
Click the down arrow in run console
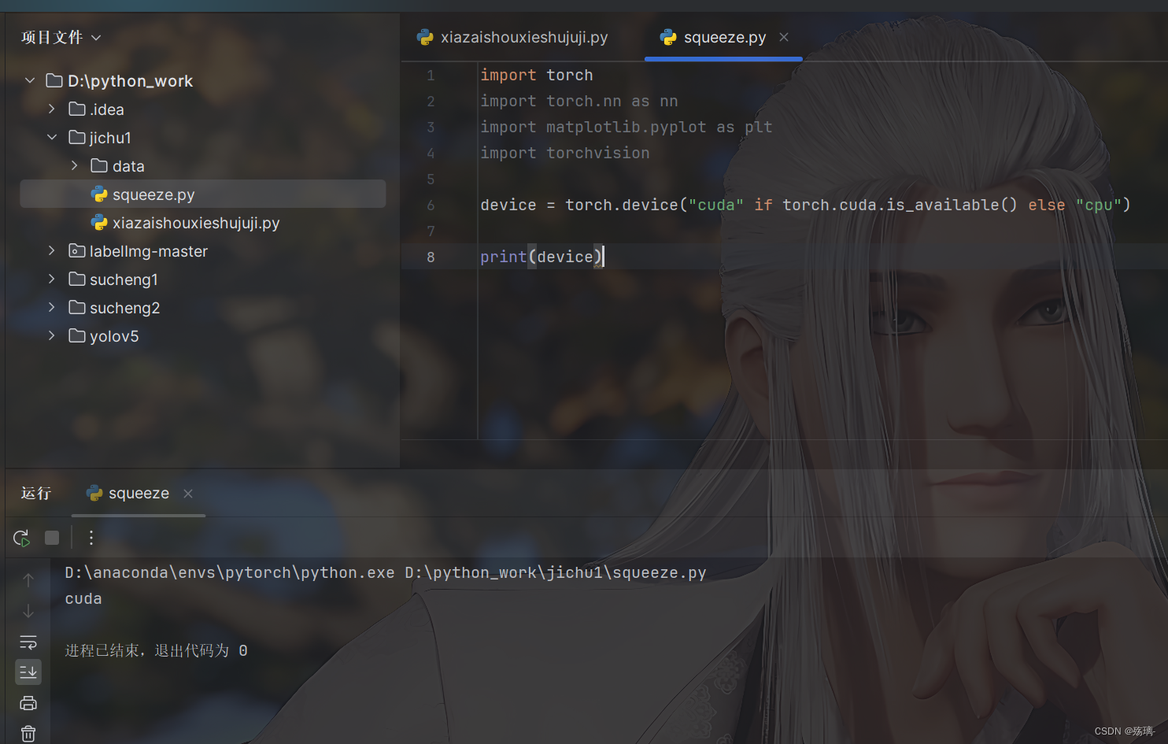(x=28, y=611)
